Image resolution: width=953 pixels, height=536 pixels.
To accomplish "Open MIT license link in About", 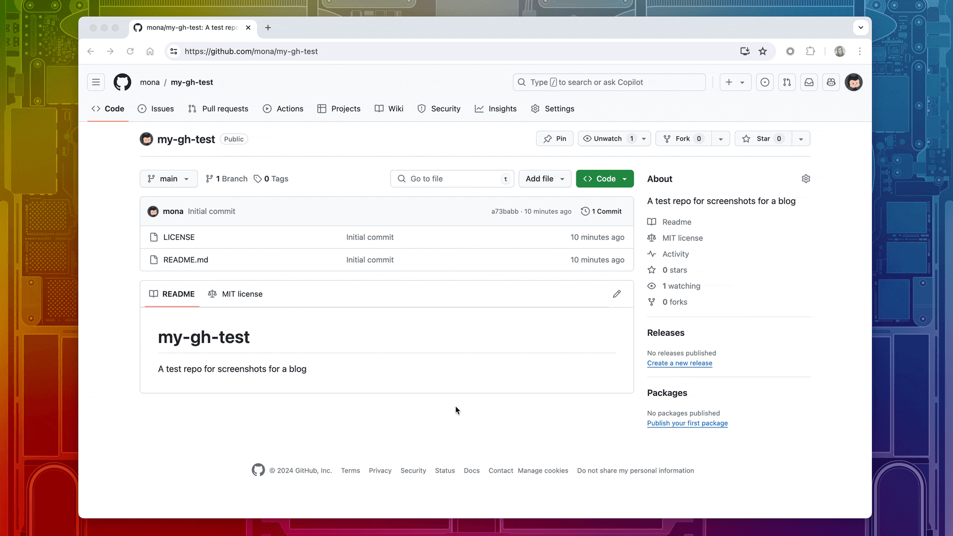I will click(683, 238).
